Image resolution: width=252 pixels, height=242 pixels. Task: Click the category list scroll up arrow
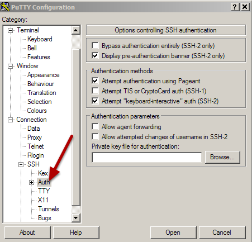(x=76, y=30)
